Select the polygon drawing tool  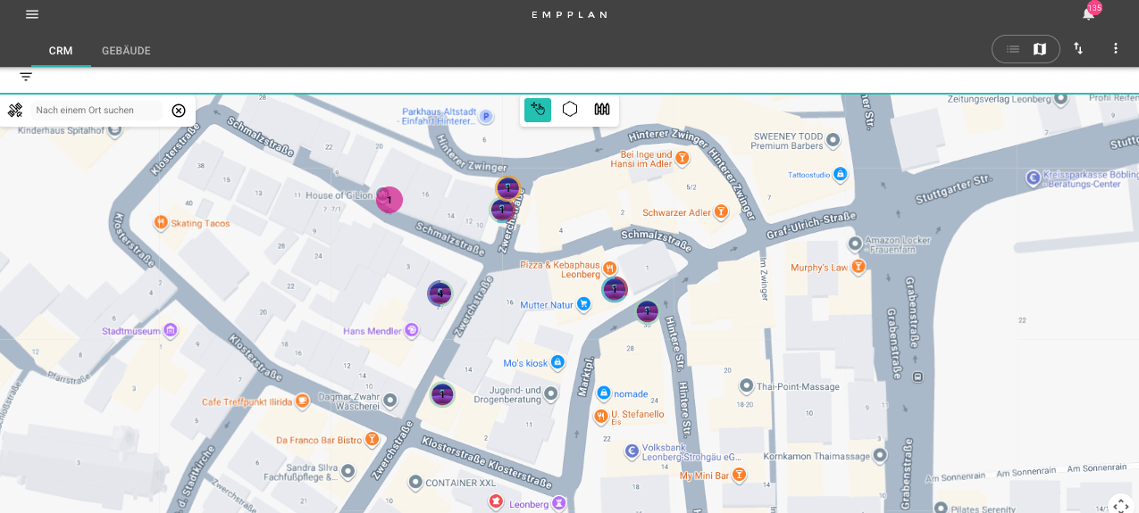(570, 109)
